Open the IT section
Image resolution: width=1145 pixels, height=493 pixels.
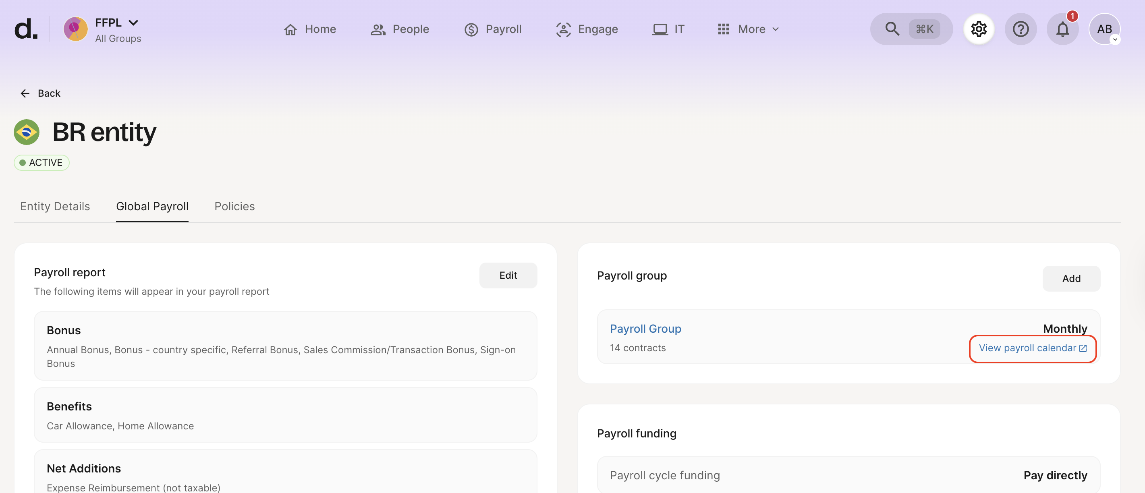(x=668, y=29)
